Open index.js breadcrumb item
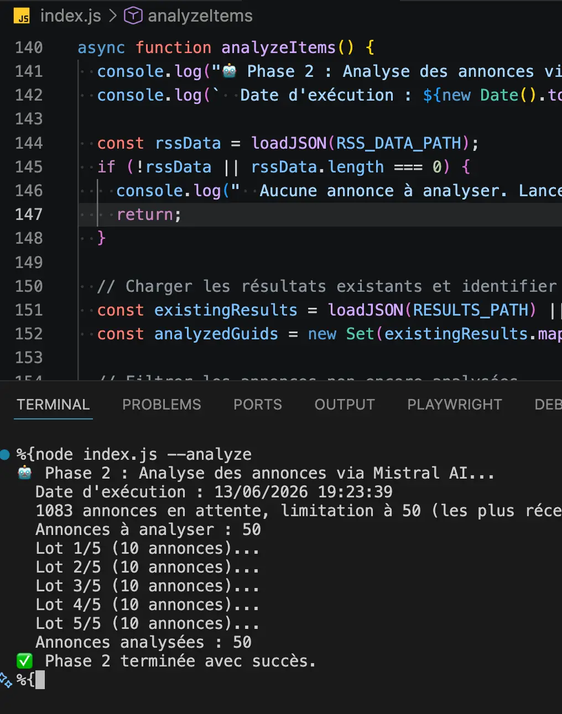 pos(70,16)
